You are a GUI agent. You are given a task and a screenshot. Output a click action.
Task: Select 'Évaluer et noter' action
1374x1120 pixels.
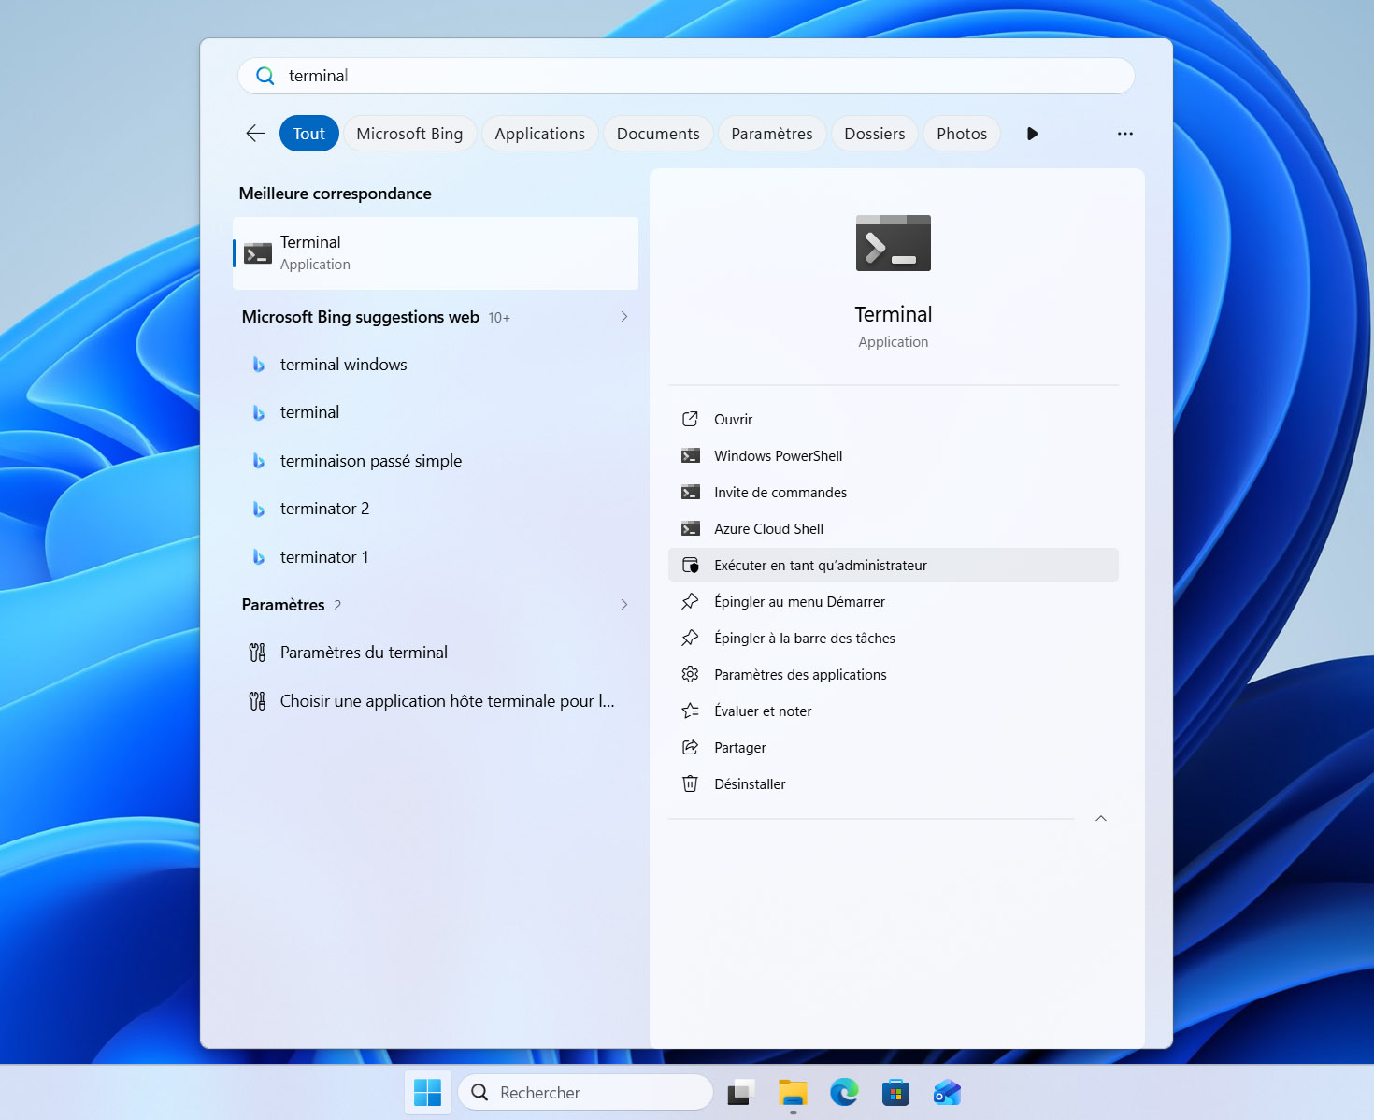point(894,711)
